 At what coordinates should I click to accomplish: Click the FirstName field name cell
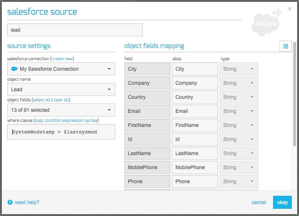click(x=147, y=125)
